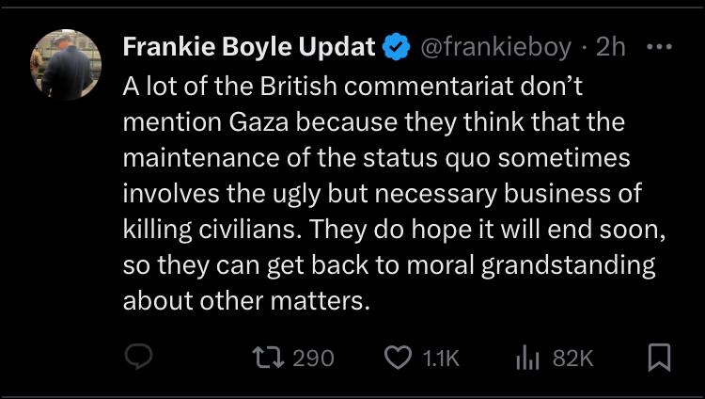
Task: Bookmark this Frankie Boyle tweet
Action: tap(660, 358)
